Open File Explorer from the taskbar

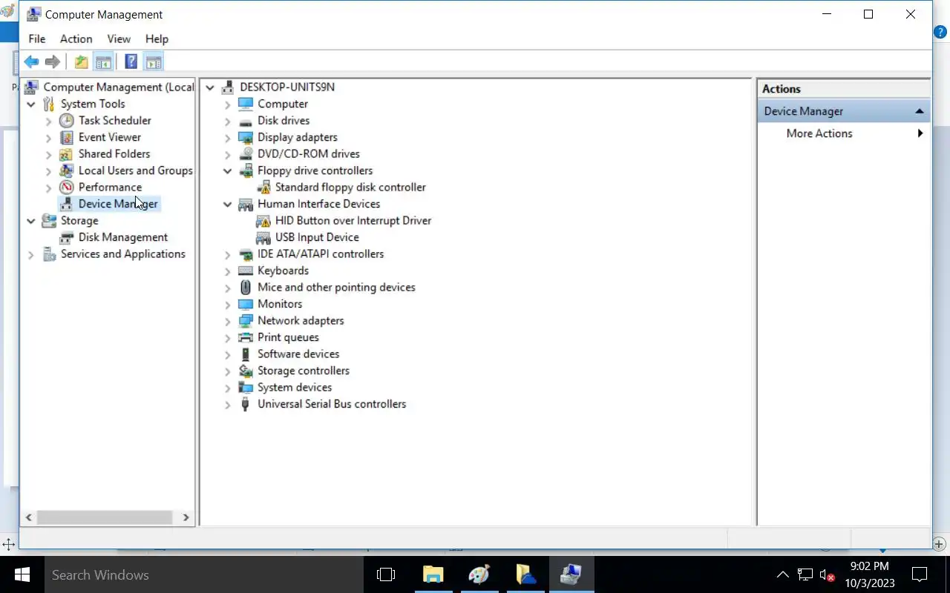(x=433, y=574)
